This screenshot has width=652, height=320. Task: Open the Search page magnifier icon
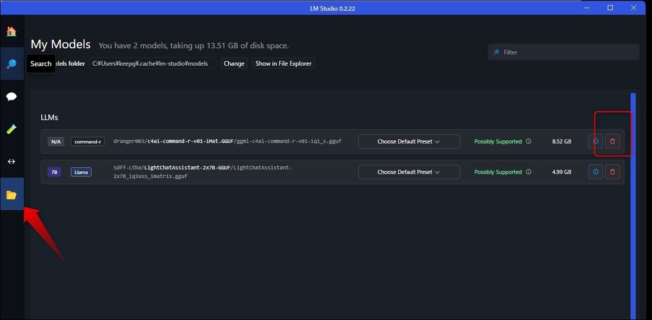click(11, 64)
